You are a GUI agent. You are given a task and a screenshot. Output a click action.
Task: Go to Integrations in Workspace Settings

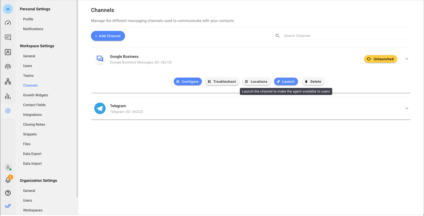[x=32, y=115]
